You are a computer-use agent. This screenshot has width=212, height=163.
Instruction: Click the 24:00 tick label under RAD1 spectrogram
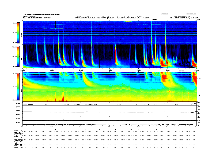click(196, 70)
